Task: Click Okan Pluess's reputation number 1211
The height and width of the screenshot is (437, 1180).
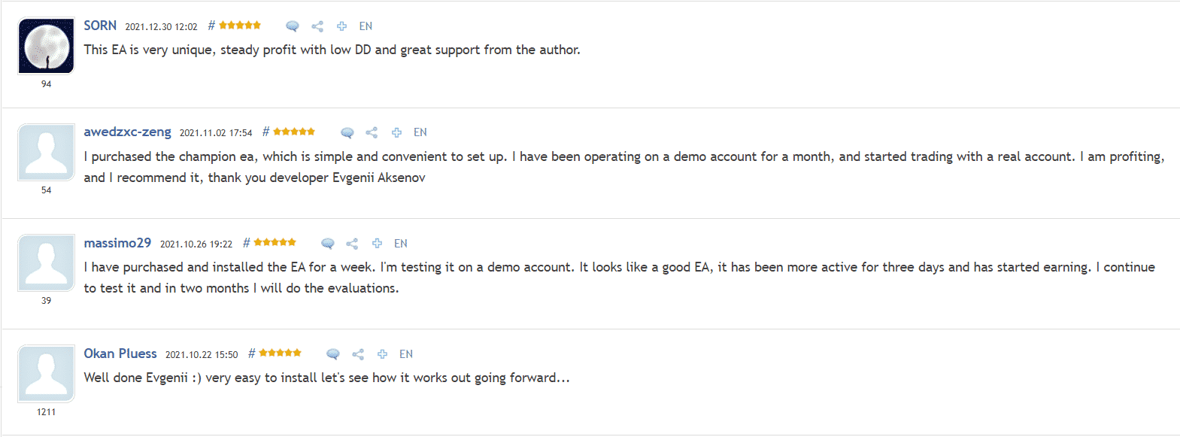Action: click(x=46, y=411)
